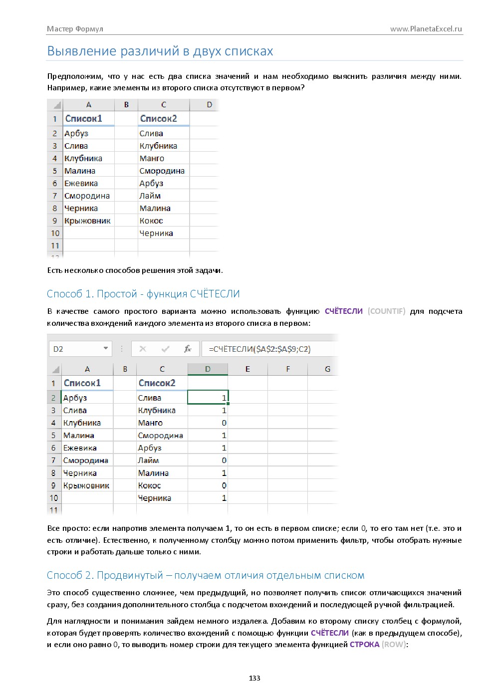This screenshot has width=495, height=700.
Task: Click the "Мастер Формул" header text
Action: coord(75,29)
